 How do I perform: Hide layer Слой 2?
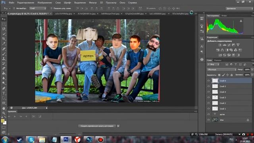[208, 103]
